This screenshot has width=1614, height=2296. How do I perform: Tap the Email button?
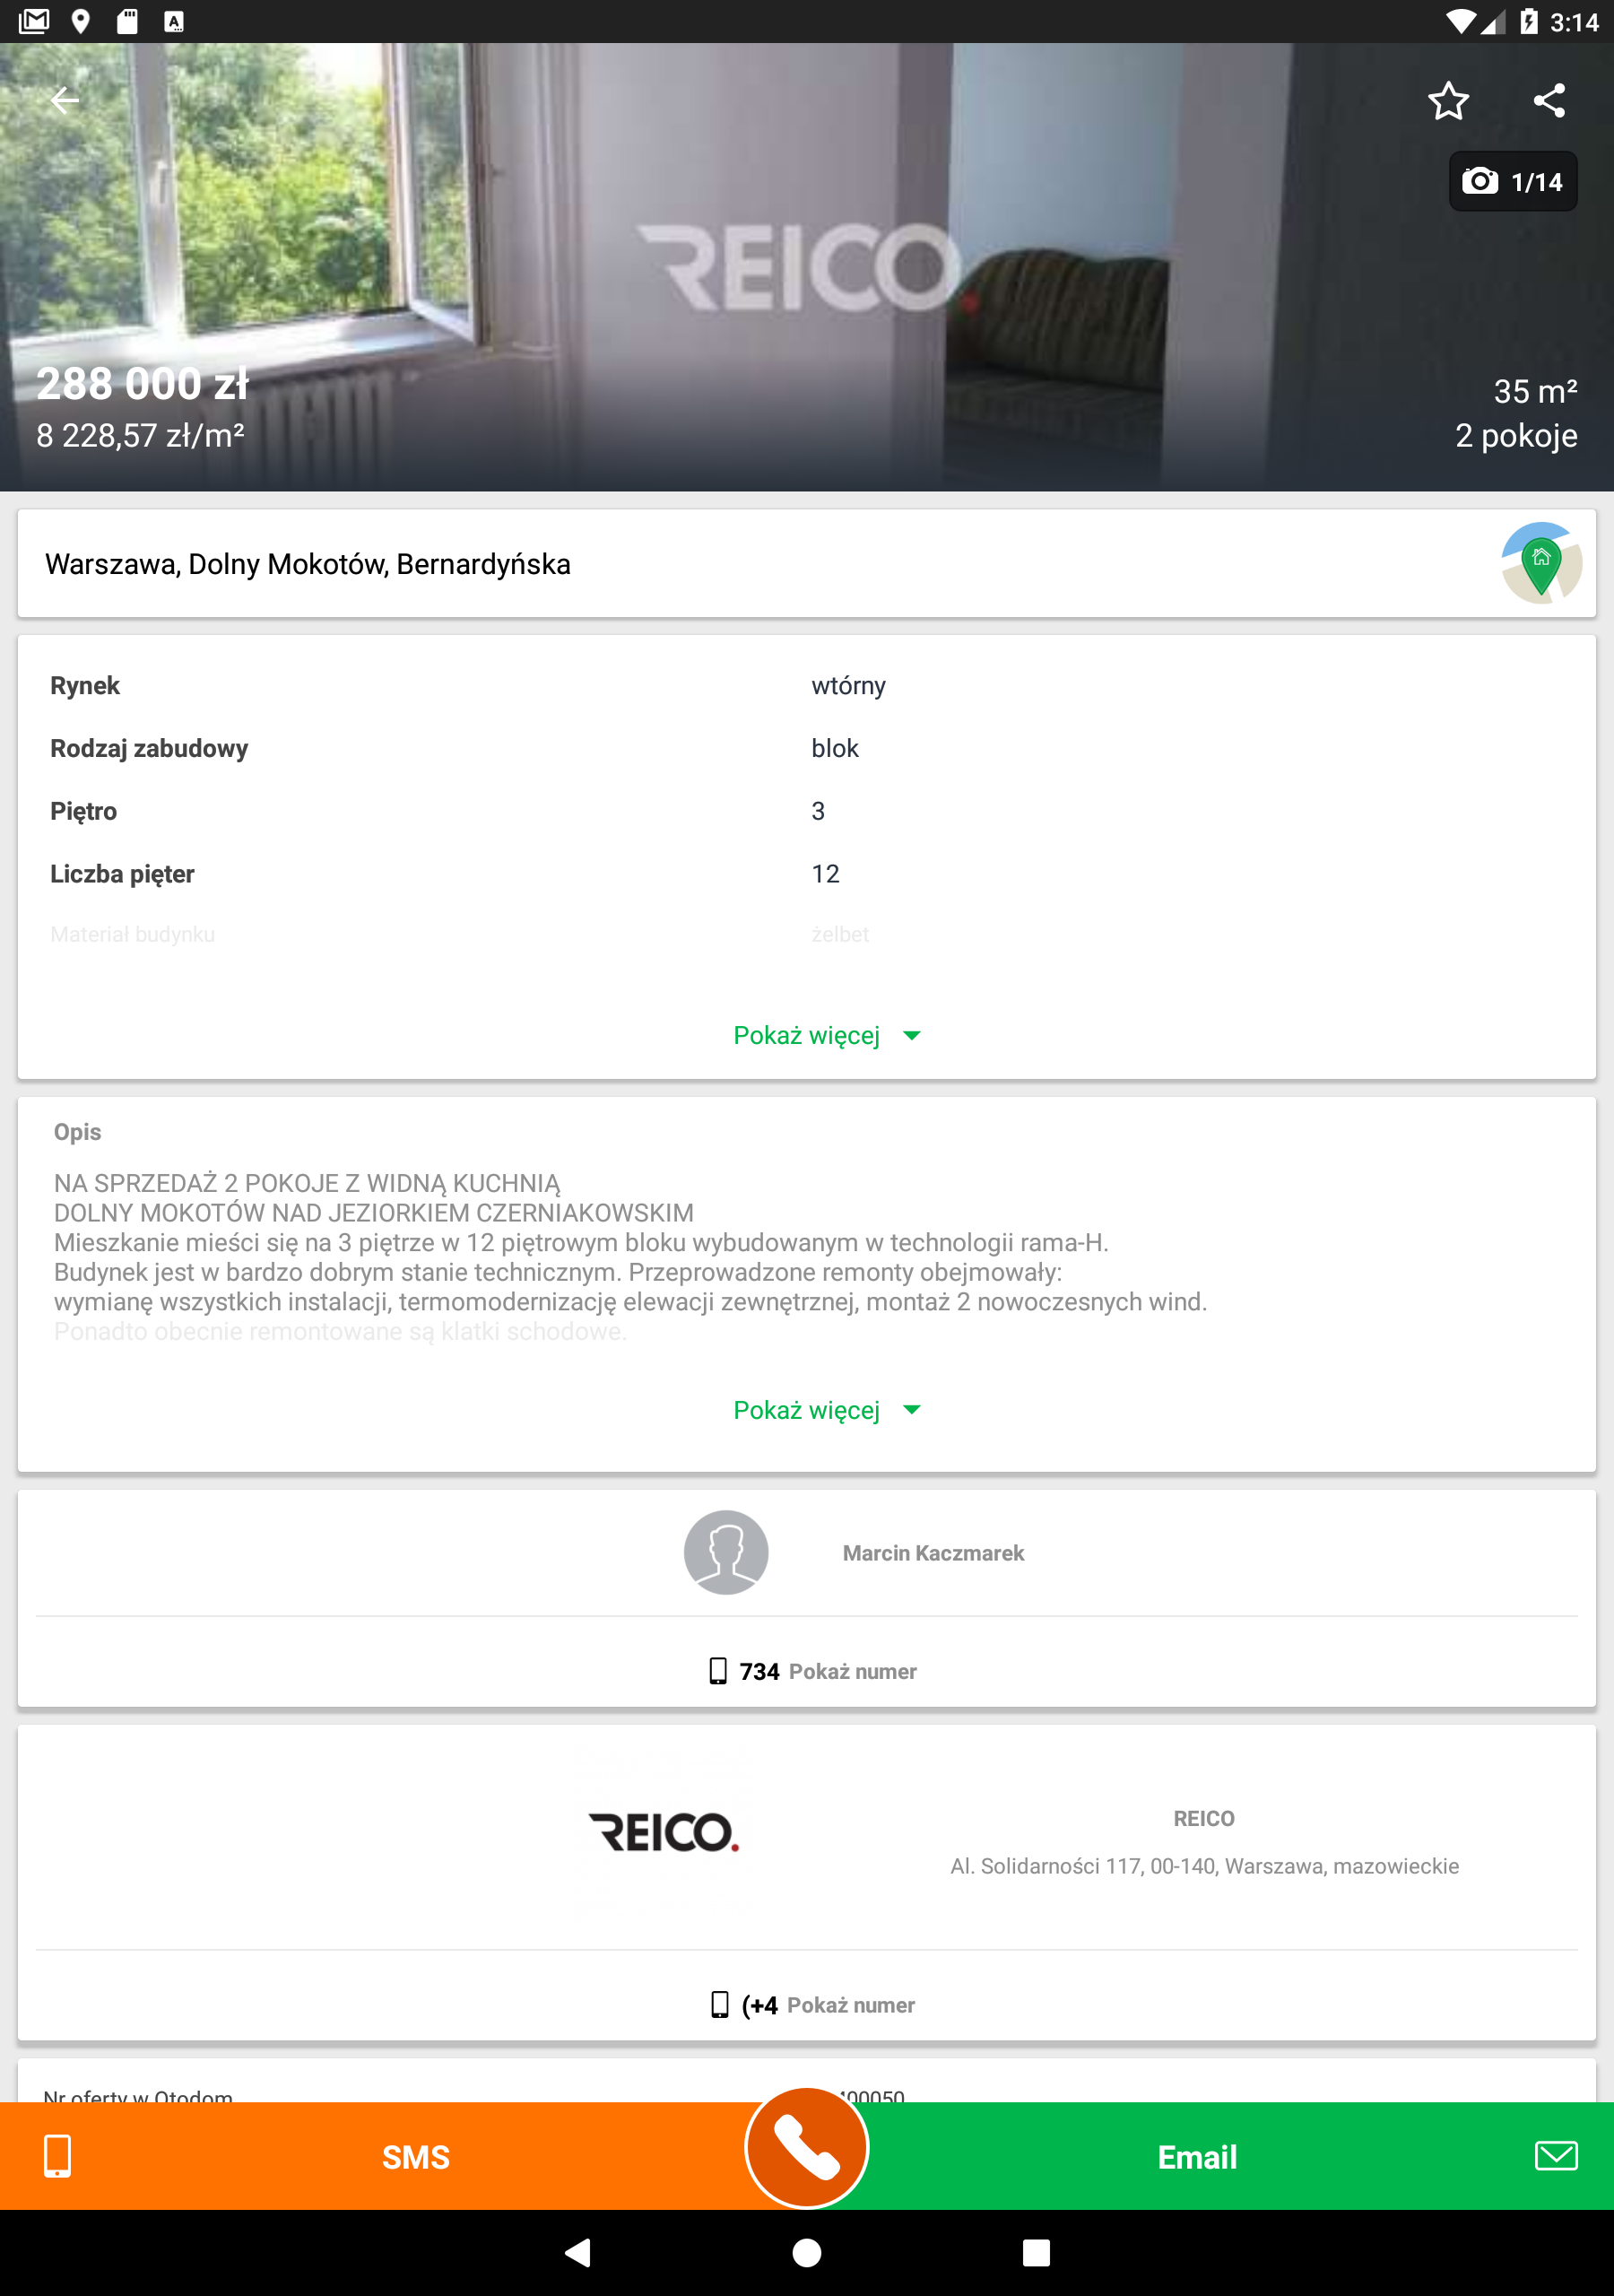tap(1196, 2158)
